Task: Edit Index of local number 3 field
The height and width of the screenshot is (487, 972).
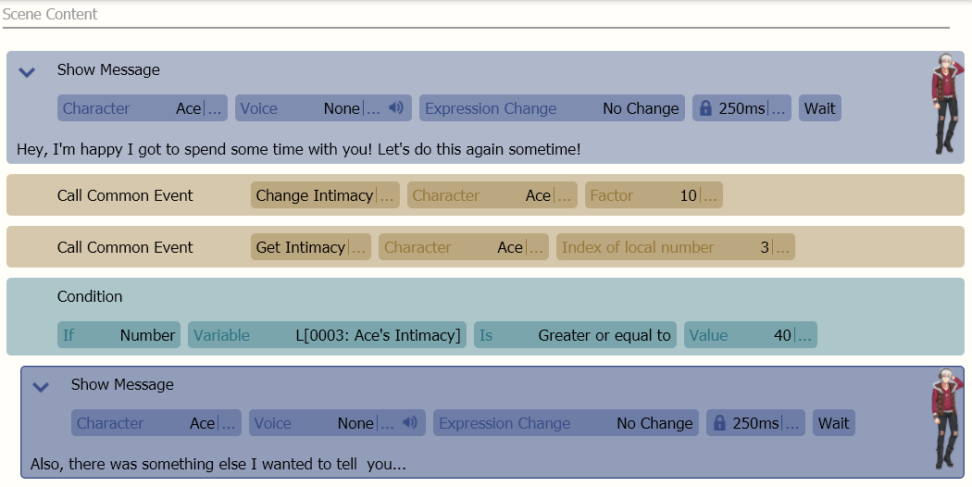Action: pos(675,247)
